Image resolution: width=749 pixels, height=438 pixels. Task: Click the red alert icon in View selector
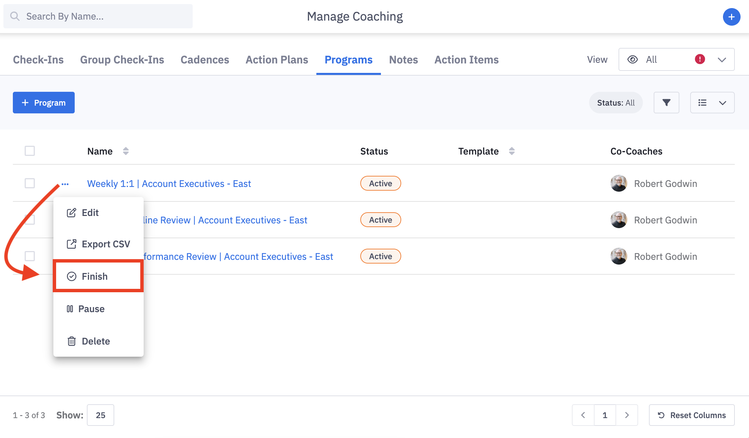700,59
